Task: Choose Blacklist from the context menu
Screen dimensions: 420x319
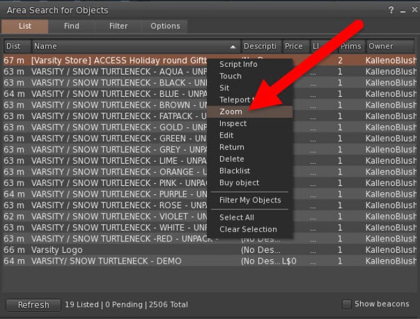Action: (x=249, y=171)
